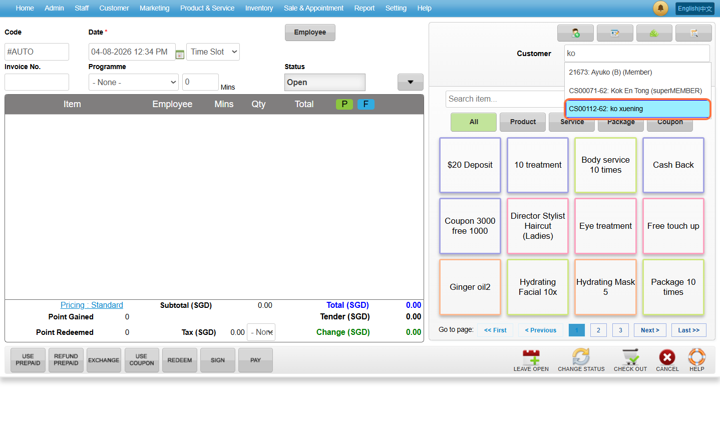Click the Check Out cart icon

click(630, 357)
